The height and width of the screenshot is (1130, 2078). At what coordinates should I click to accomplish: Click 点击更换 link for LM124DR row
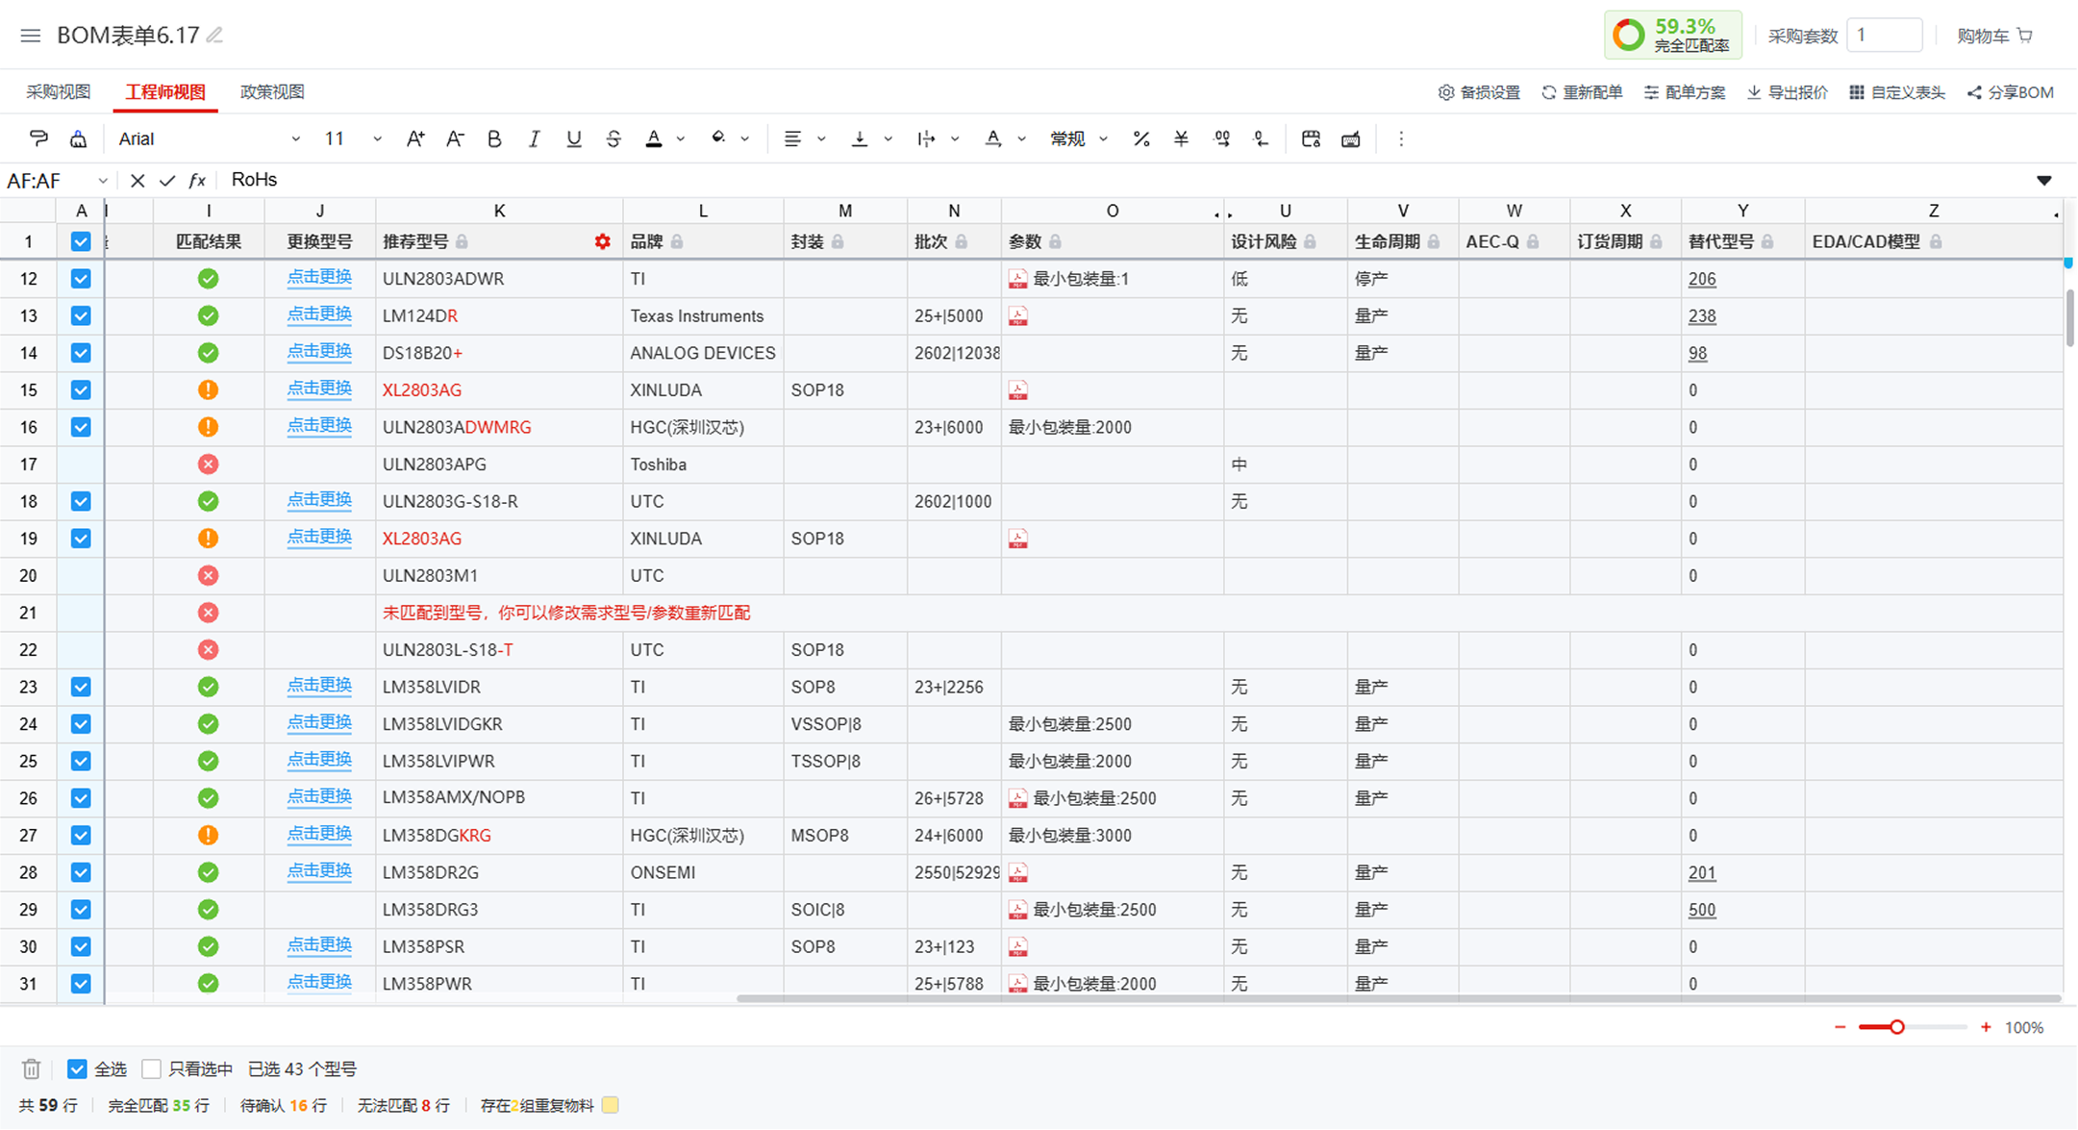(x=319, y=314)
